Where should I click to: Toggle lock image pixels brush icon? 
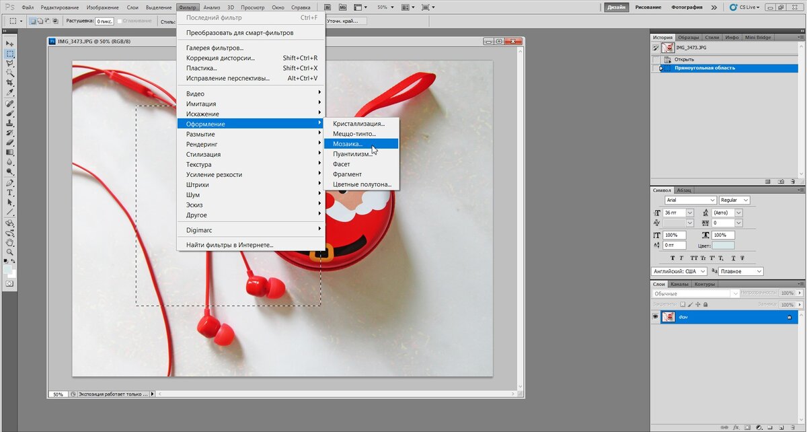[x=690, y=304]
